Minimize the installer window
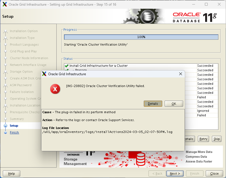Screen dimensions: 226x178 point(194,4)
